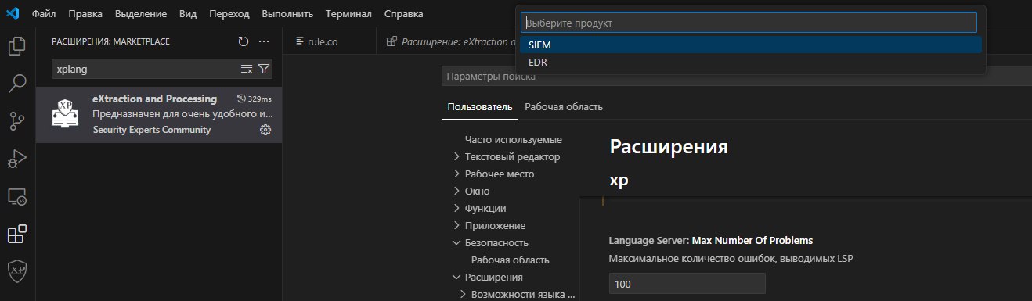Open the Выполнить menu
The image size is (1032, 301).
[287, 14]
